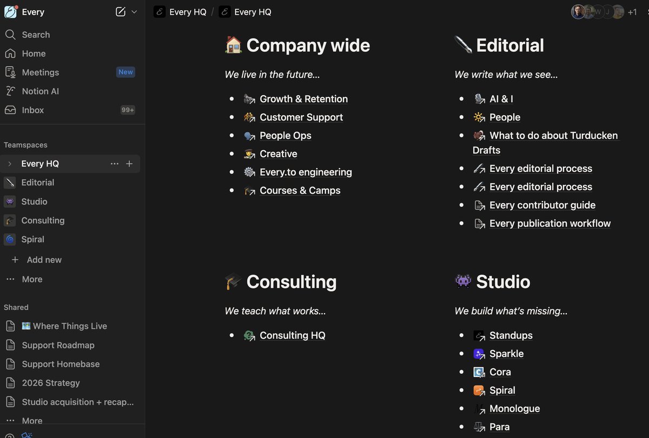This screenshot has height=438, width=649.
Task: Click the sun icon beside People
Action: [x=479, y=117]
